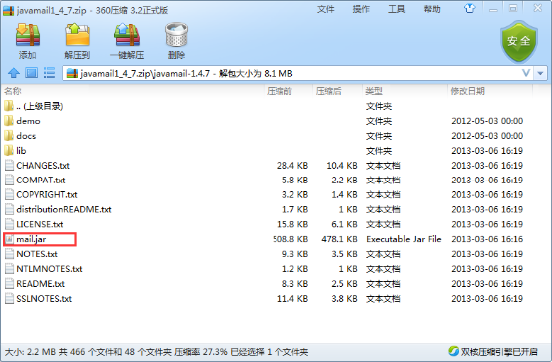Viewport: 552px width, 362px height.
Task: Click the README.txt file icon
Action: tap(10, 284)
